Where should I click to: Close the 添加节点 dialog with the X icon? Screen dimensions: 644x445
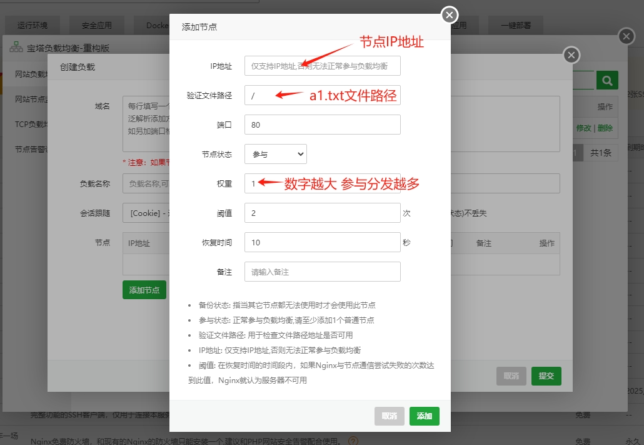coord(450,15)
